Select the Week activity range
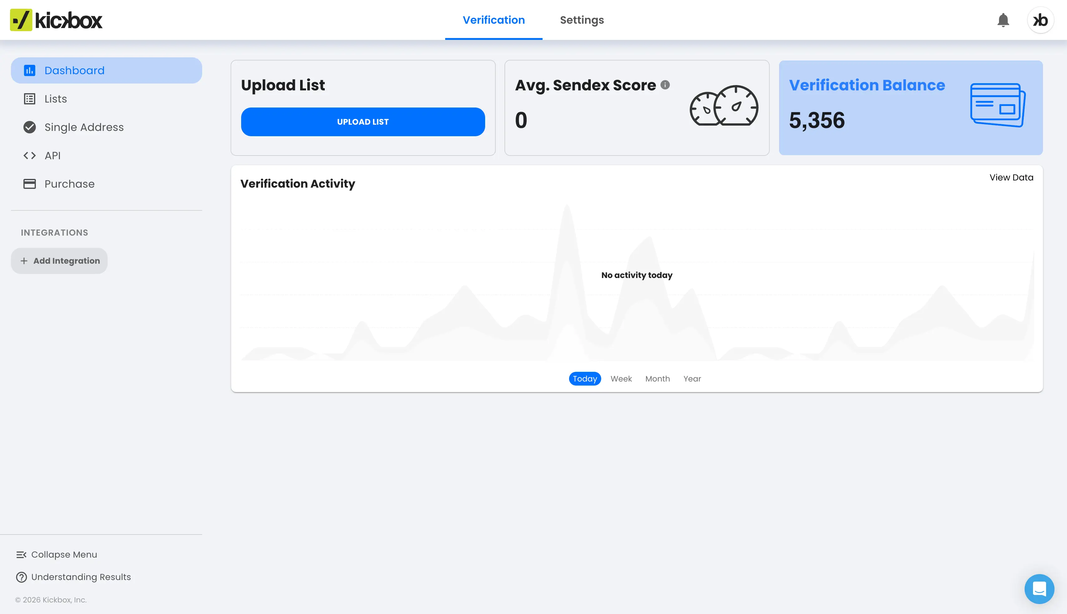Screen dimensions: 1067x614 point(621,379)
